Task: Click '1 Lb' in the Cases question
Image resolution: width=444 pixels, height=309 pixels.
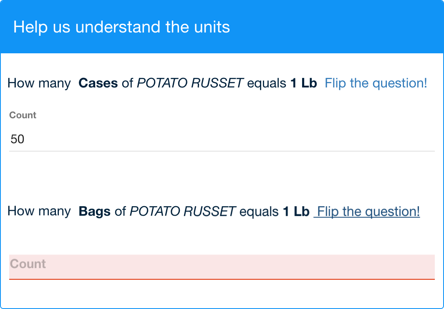Action: (x=303, y=83)
